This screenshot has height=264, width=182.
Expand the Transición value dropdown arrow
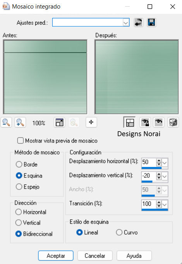click(165, 205)
